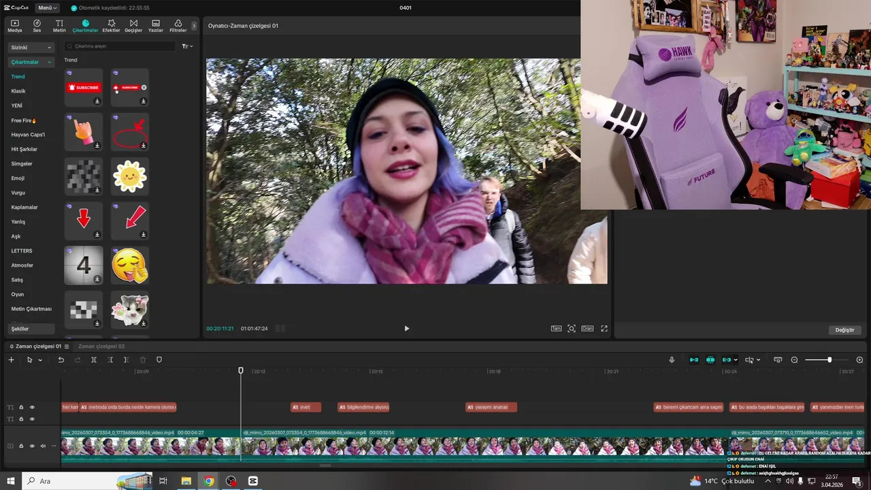Open the Yazılar captions tab
The width and height of the screenshot is (871, 490).
156,26
